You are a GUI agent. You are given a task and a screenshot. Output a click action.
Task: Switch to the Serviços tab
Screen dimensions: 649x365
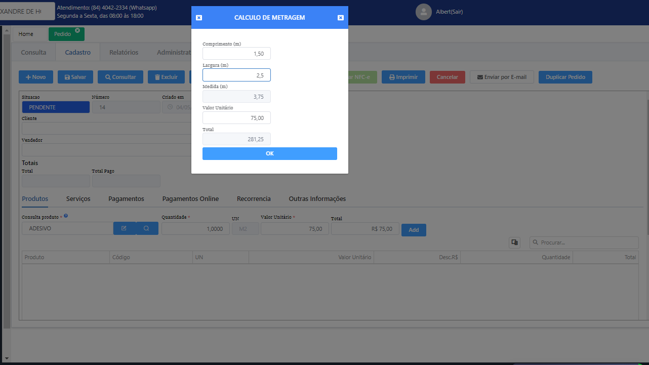78,199
